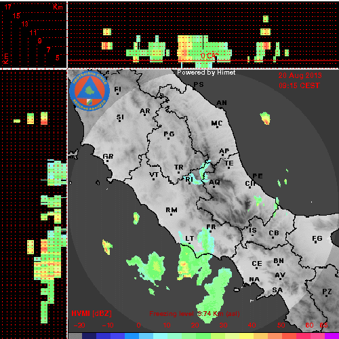
Task: Click the 20 Aug 2013 date label
Action: pyautogui.click(x=300, y=75)
